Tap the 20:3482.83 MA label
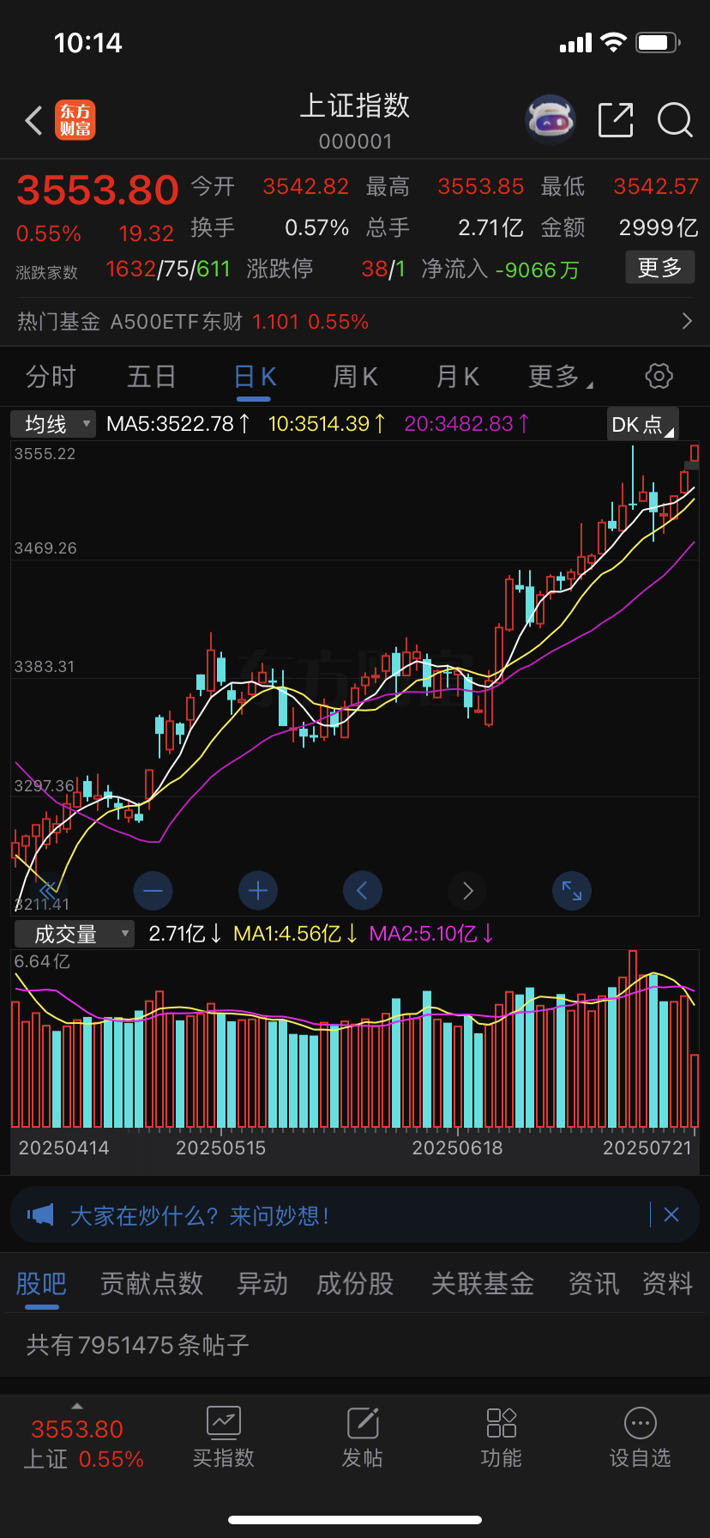710x1538 pixels. click(x=467, y=424)
